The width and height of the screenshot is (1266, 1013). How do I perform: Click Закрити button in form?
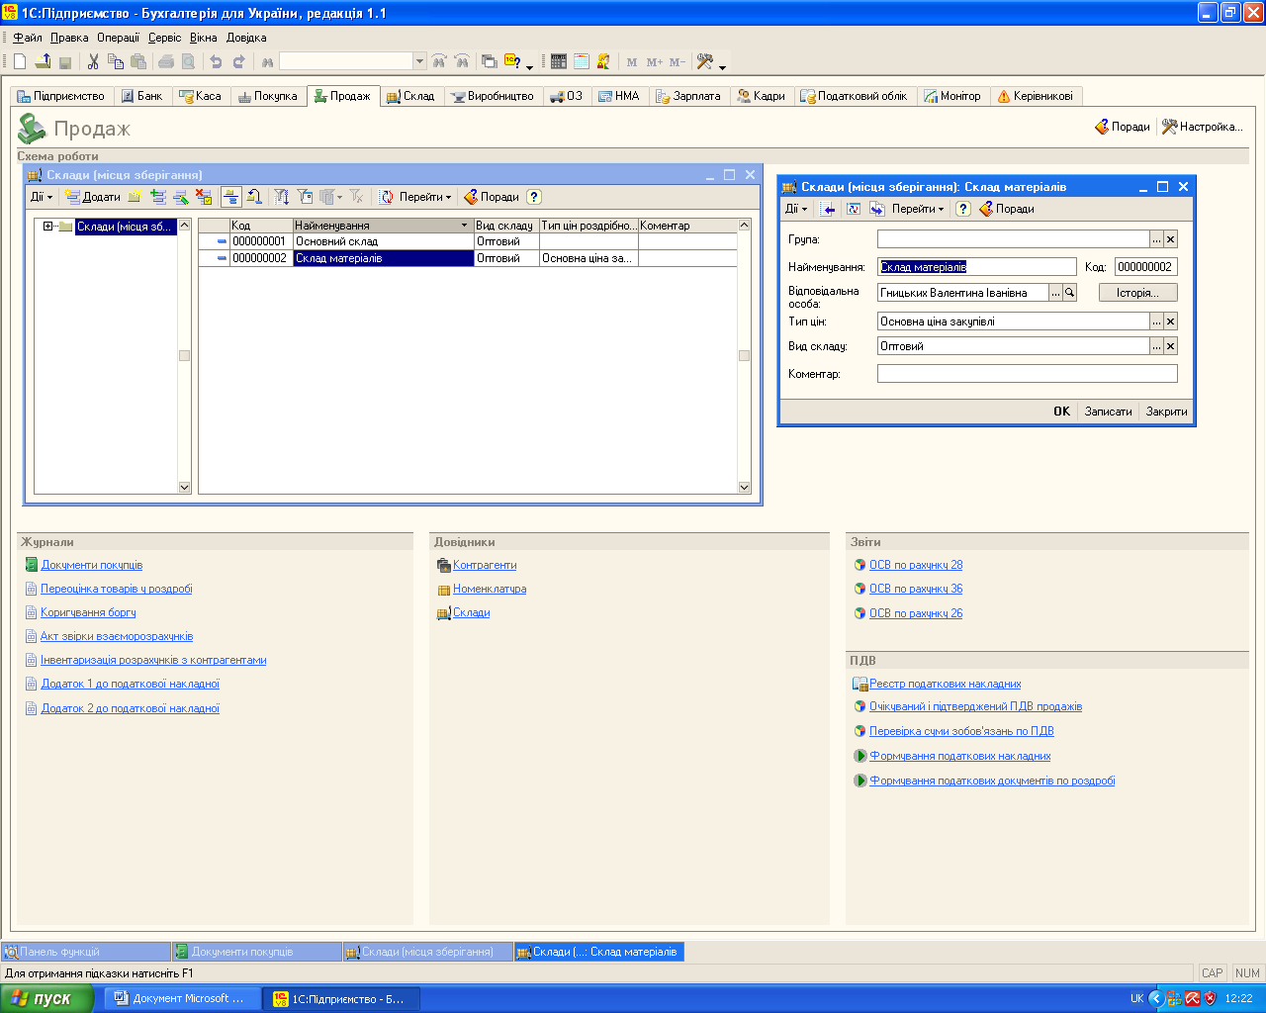pos(1166,412)
